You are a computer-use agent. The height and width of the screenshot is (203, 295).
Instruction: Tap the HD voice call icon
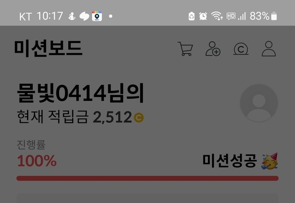click(231, 16)
